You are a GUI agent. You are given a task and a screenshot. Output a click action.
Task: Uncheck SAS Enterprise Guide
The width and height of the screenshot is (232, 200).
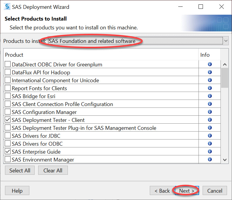(8, 152)
